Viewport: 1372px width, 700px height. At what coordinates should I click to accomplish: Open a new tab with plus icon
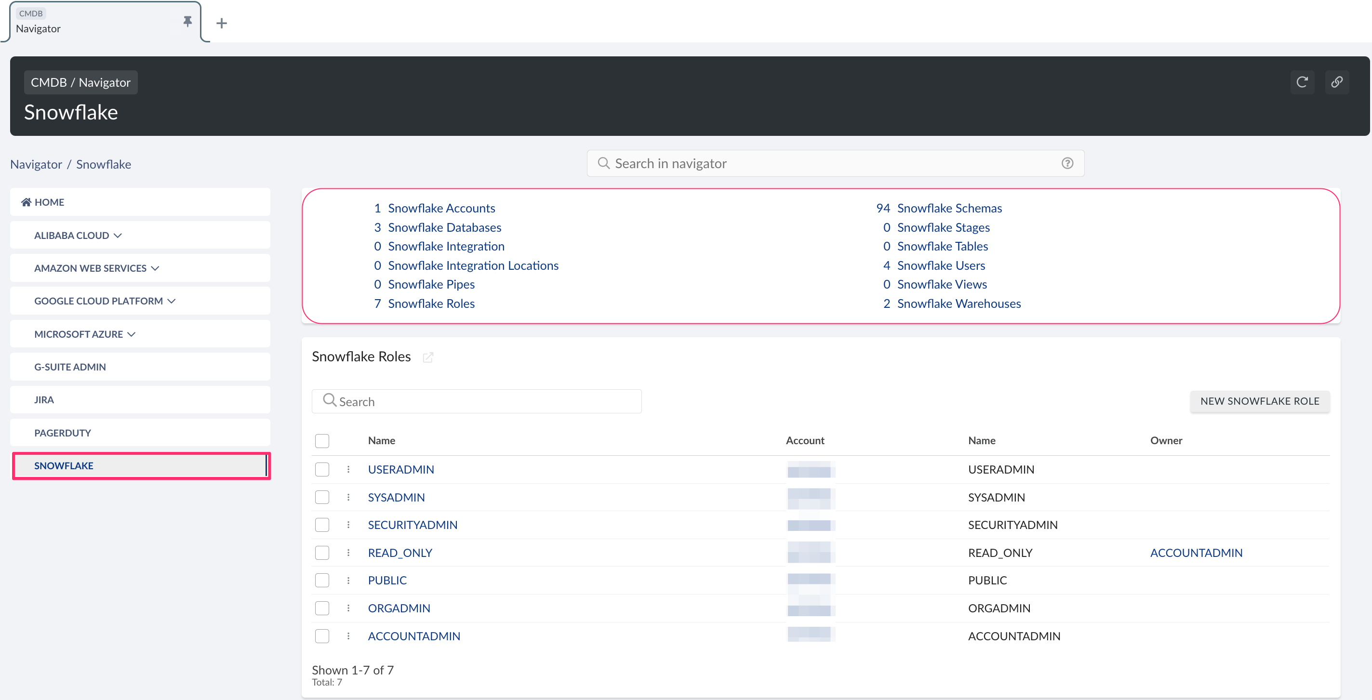click(222, 24)
